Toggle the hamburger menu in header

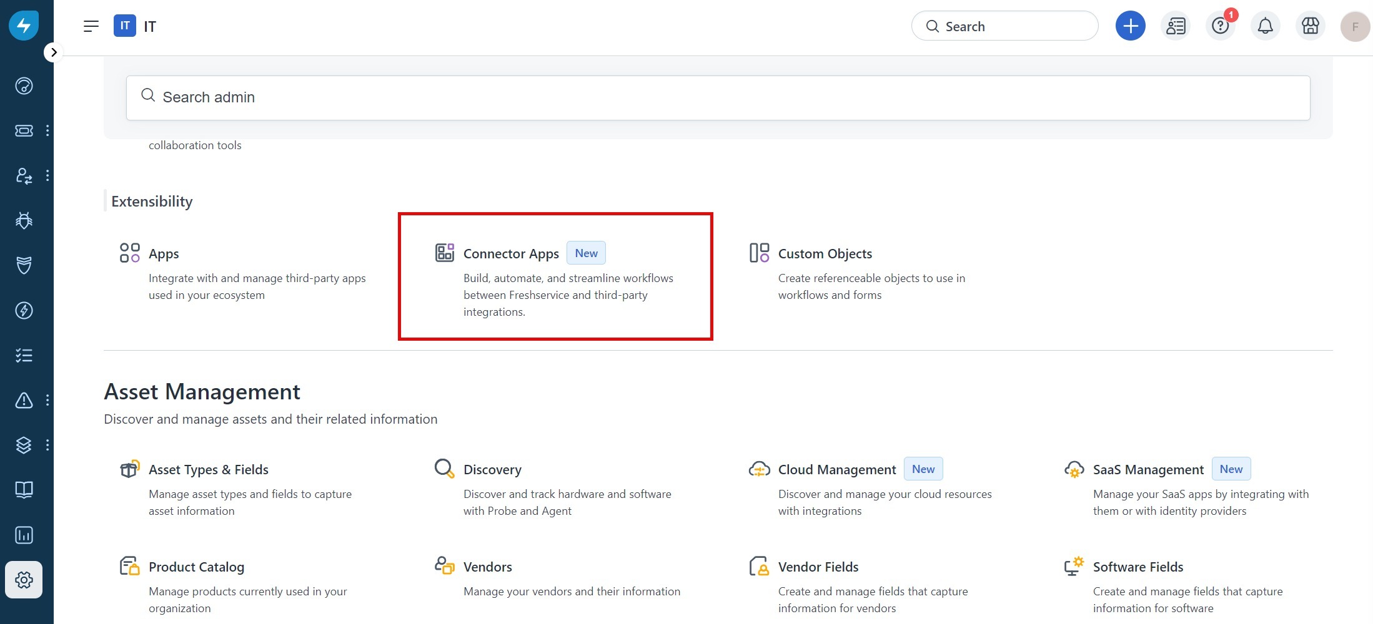point(91,26)
